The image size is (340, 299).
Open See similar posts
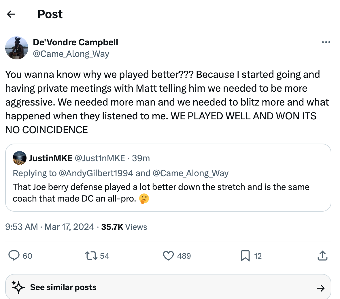[x=63, y=287]
